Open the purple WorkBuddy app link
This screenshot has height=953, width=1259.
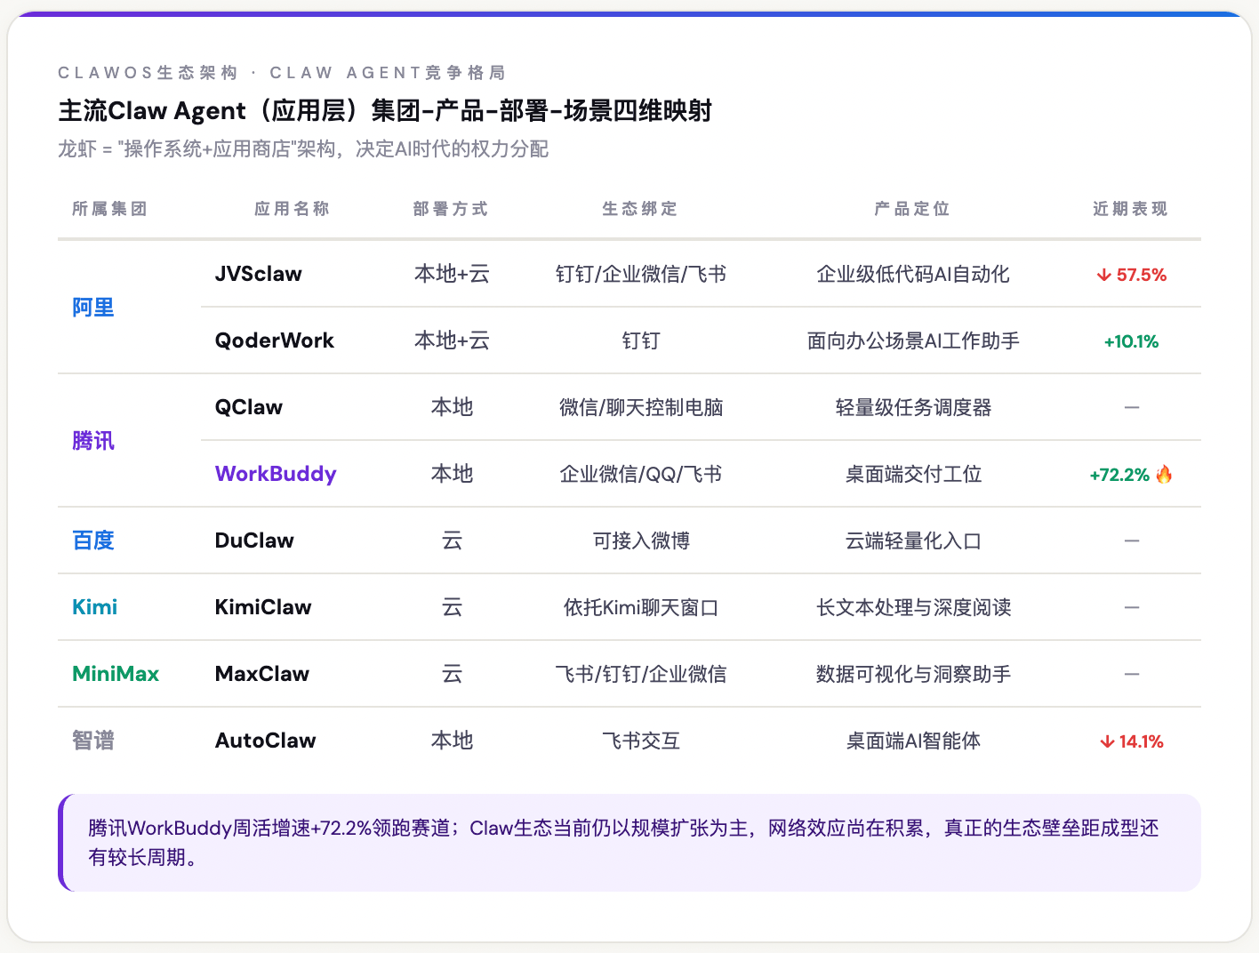[276, 474]
